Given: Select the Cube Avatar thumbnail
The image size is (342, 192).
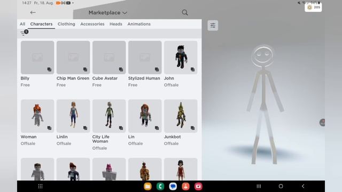Looking at the screenshot, I should click(109, 58).
